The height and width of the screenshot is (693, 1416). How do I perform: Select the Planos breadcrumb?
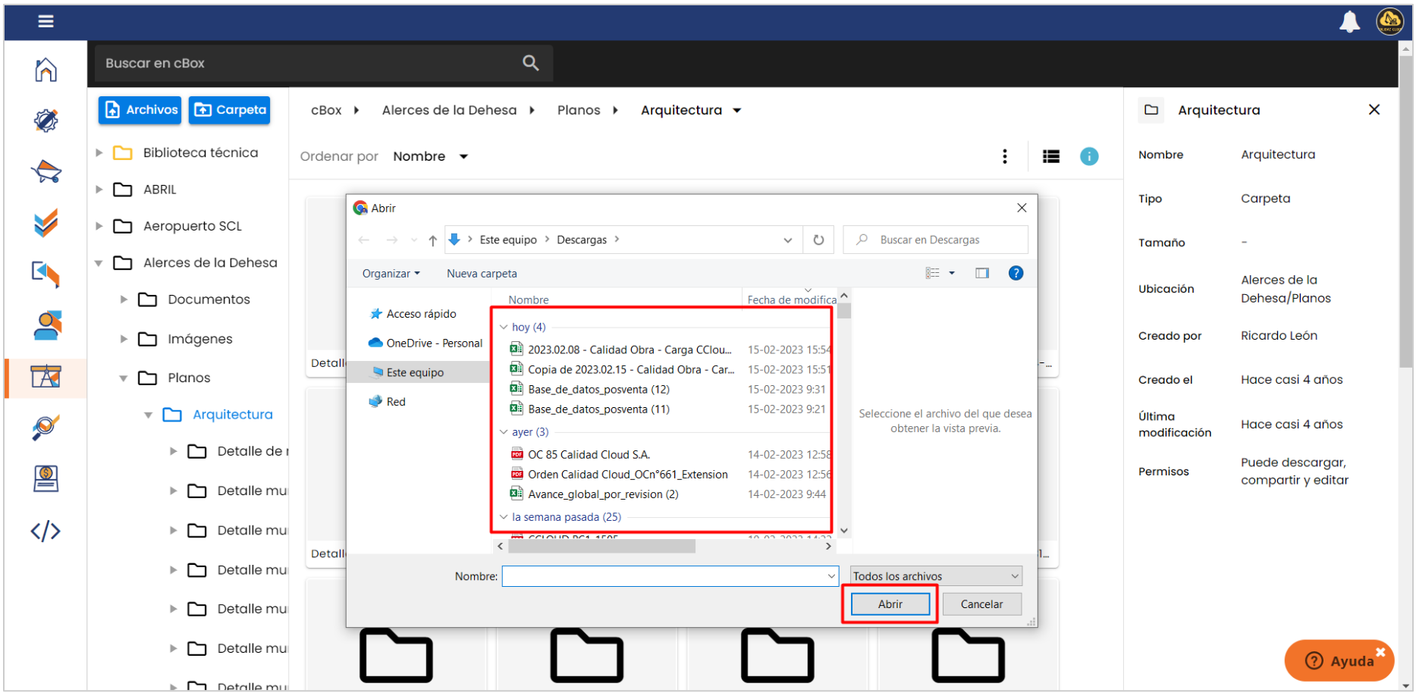point(579,110)
